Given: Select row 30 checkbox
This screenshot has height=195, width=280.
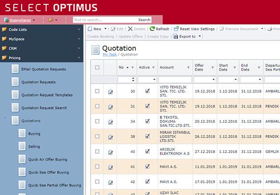Looking at the screenshot, I should tap(97, 91).
